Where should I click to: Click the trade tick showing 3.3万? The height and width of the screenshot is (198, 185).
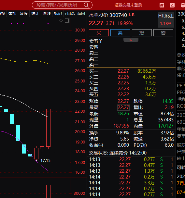point(149,183)
